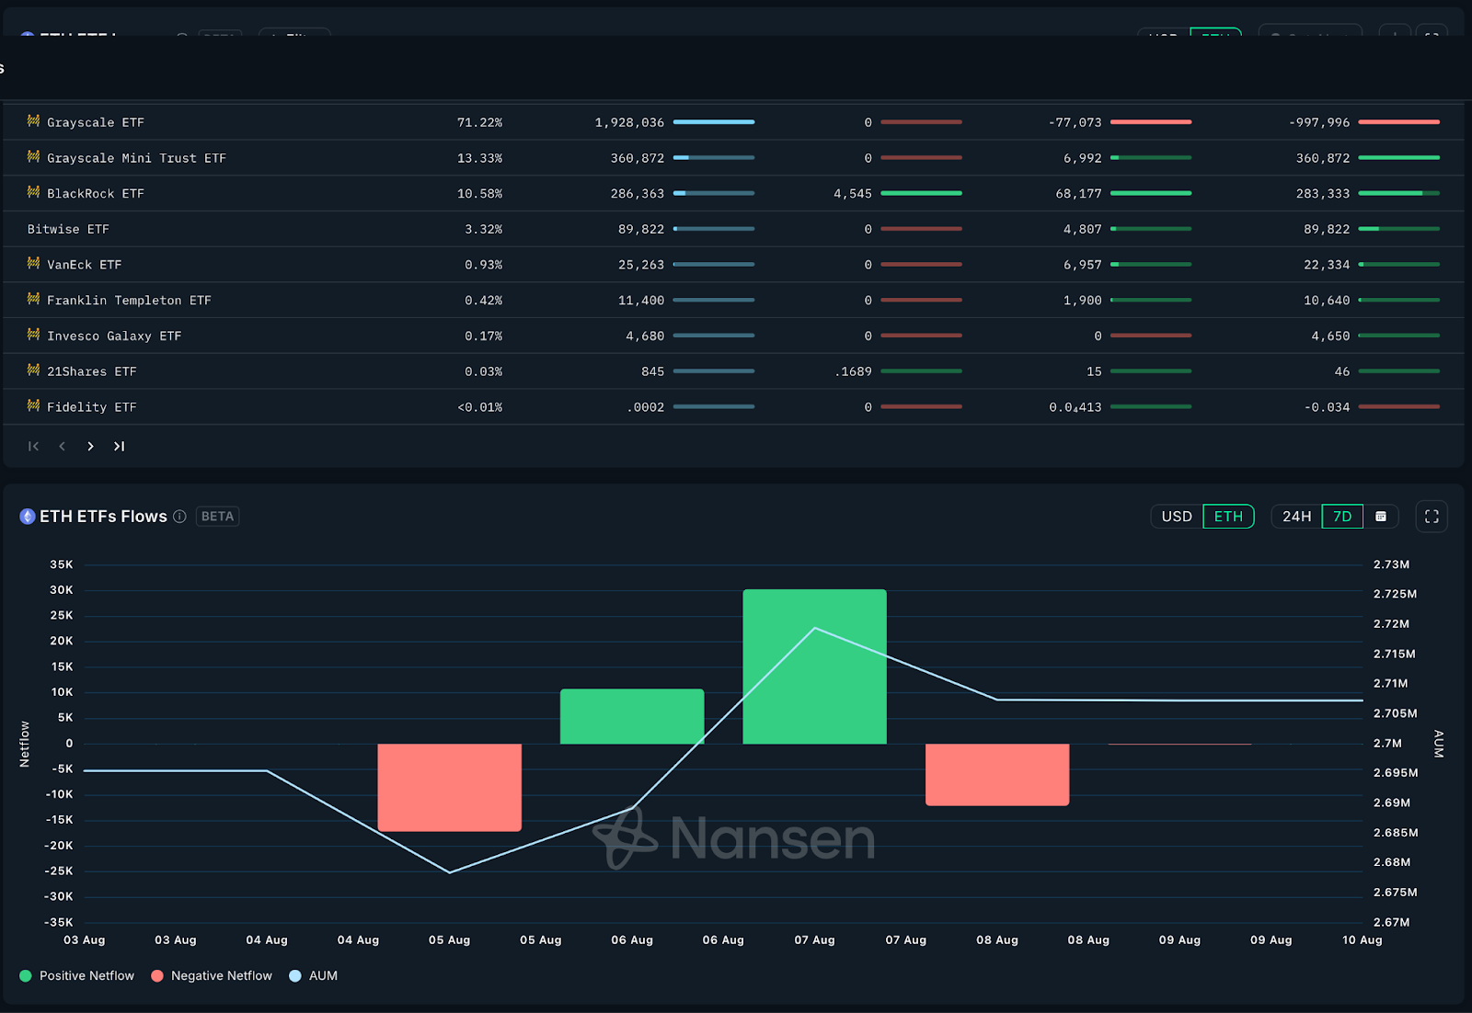
Task: Open the calendar date picker for the chart
Action: (x=1381, y=517)
